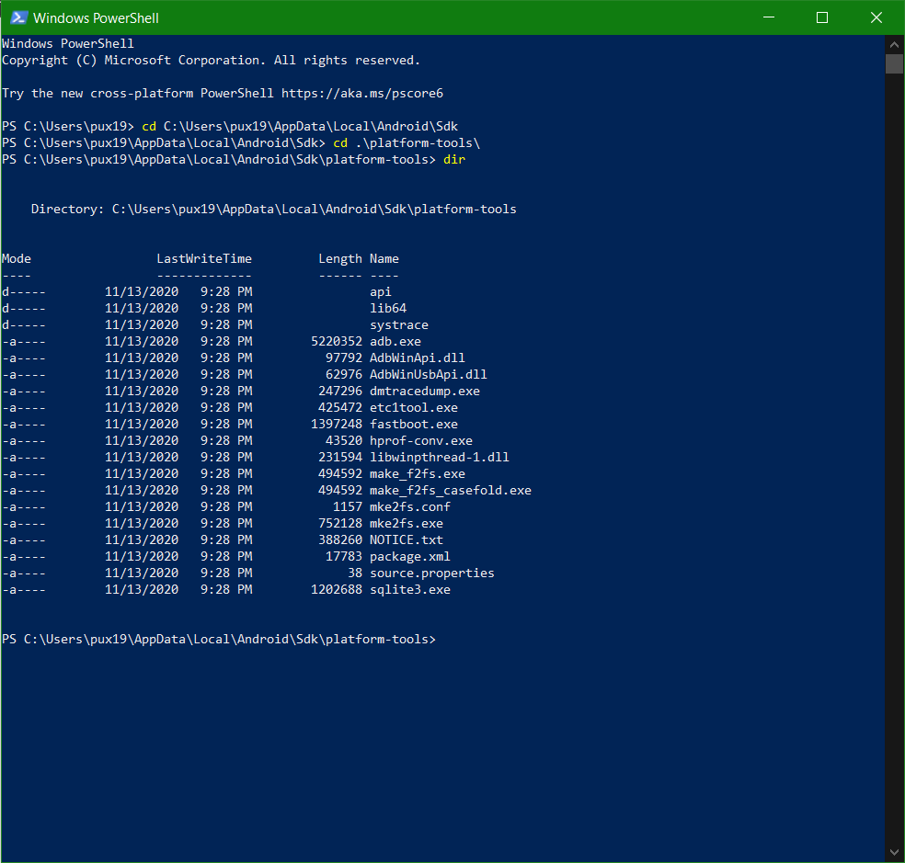Click the Directory path line
The height and width of the screenshot is (863, 905).
tap(273, 210)
